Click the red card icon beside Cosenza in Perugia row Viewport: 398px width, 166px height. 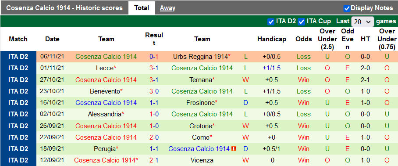[234, 149]
